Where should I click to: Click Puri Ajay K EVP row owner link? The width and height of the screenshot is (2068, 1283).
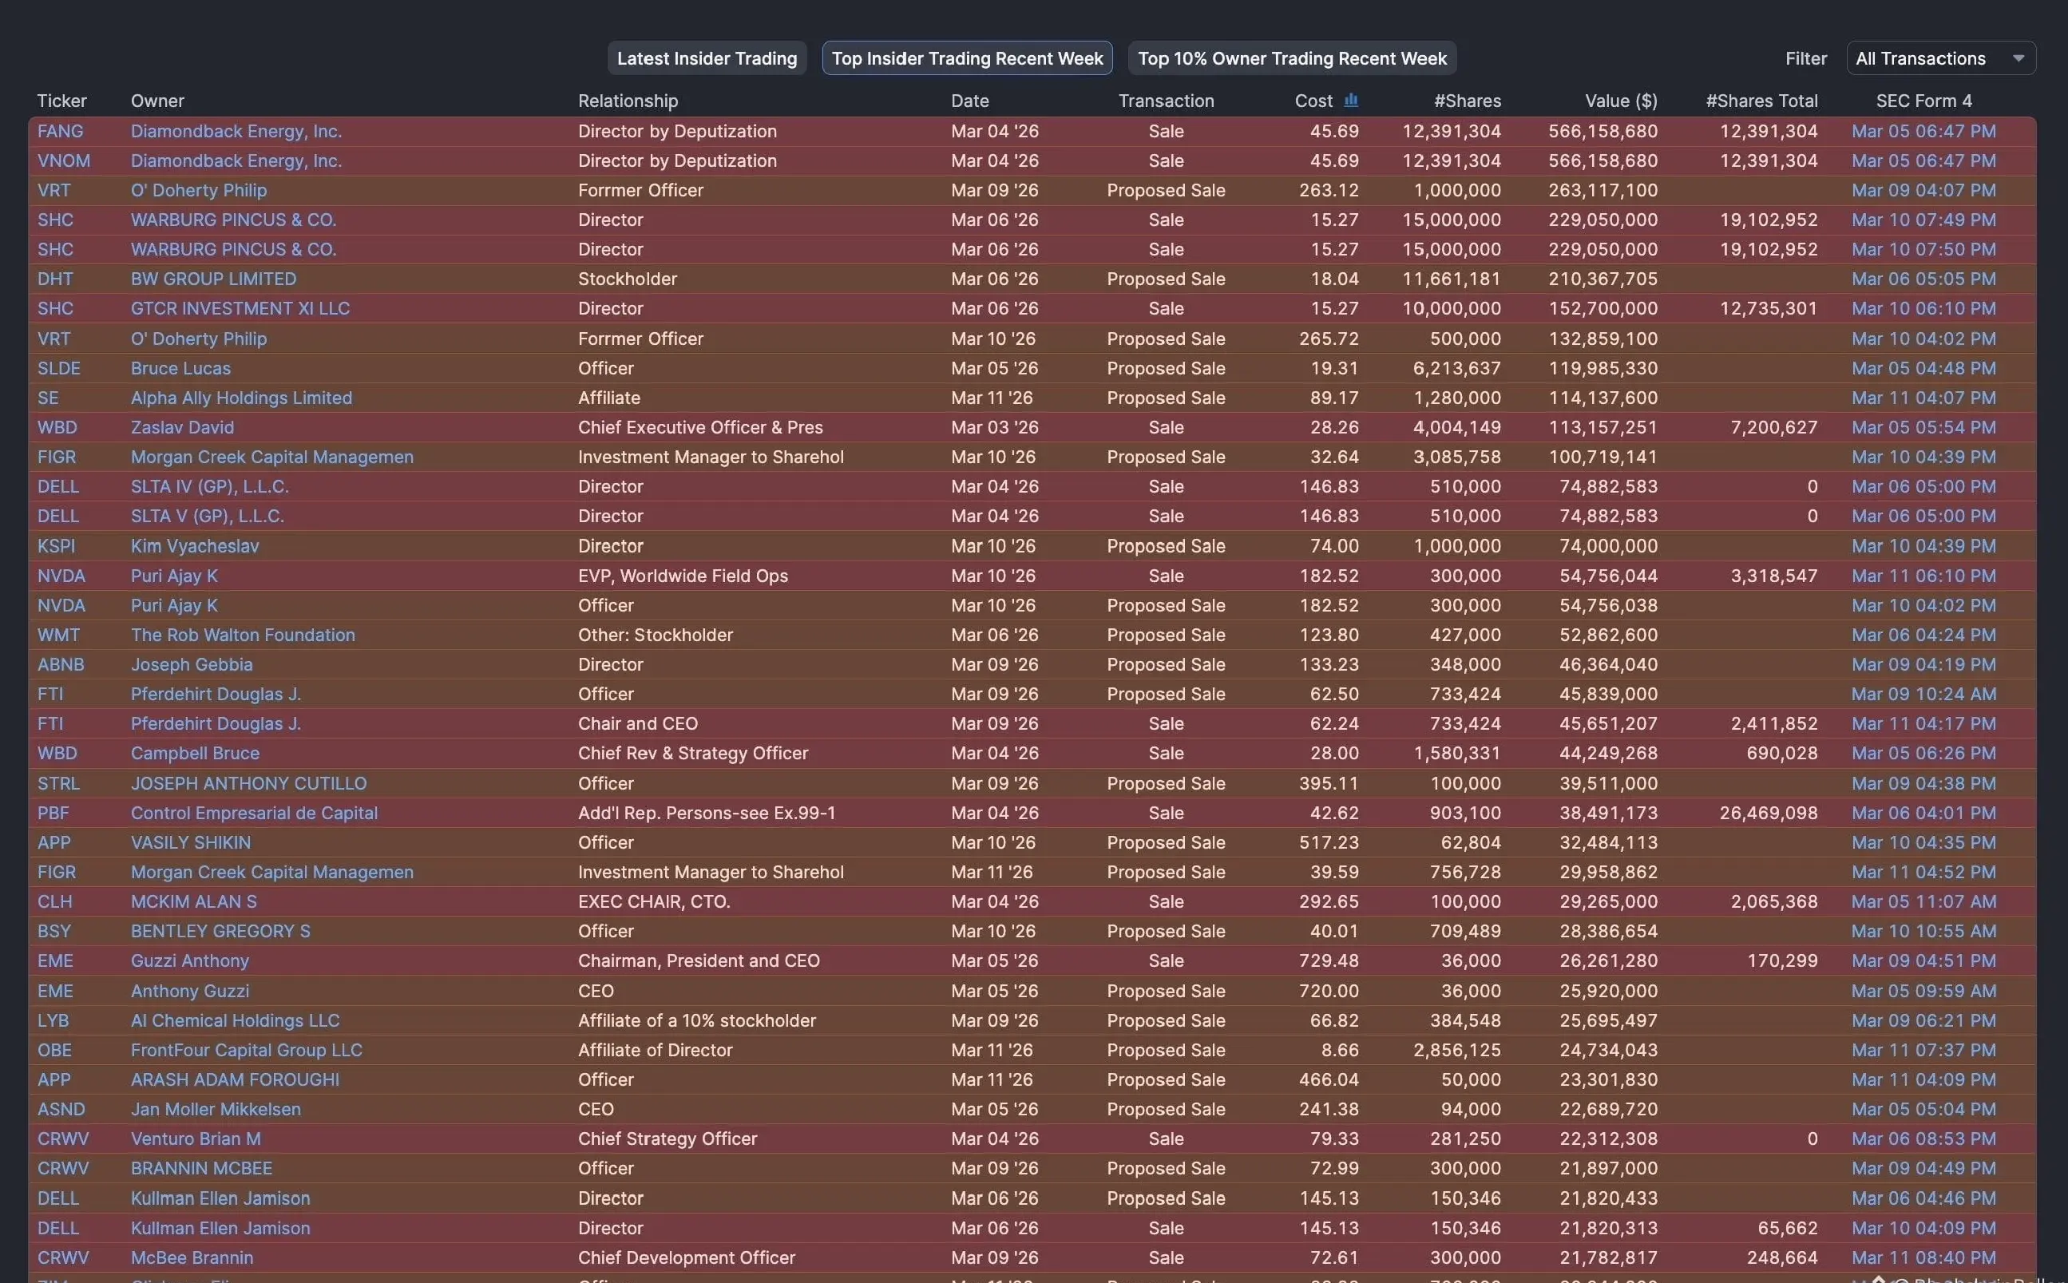174,576
